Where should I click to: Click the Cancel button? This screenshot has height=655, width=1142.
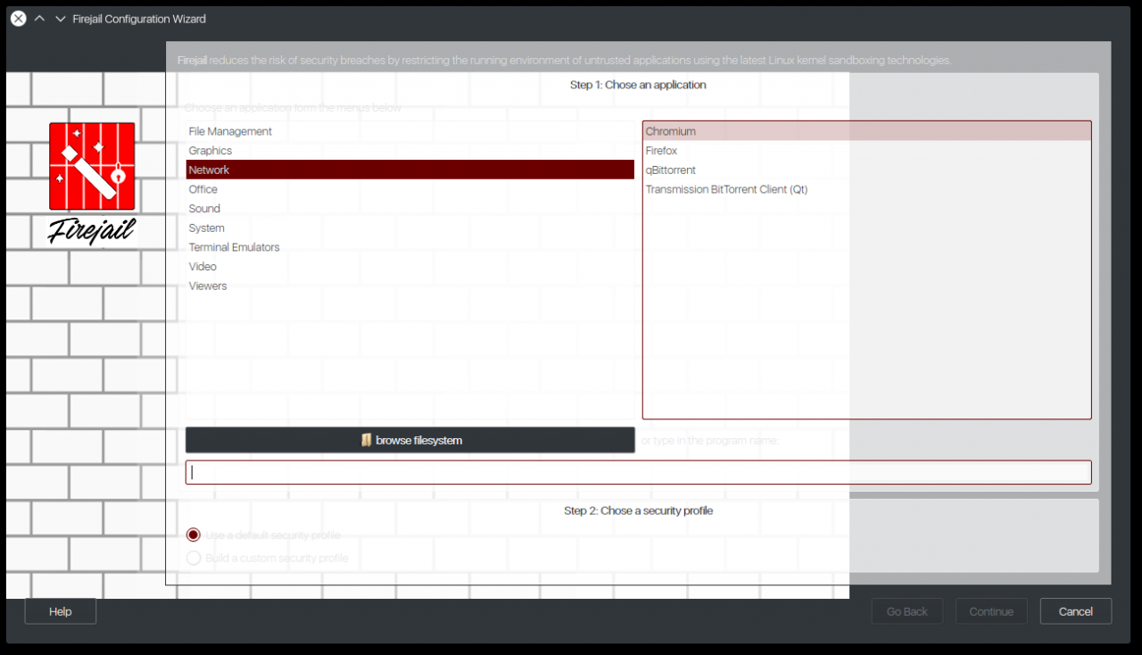(1076, 611)
